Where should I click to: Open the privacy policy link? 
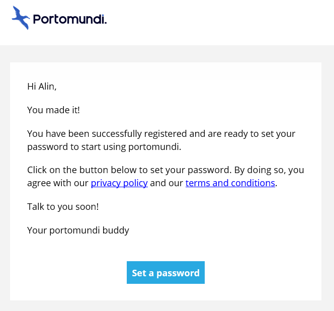(x=119, y=183)
